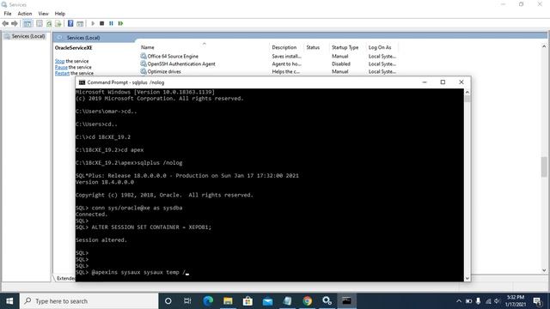
Task: Open the notepad-like app taskbar icon
Action: [x=287, y=301]
